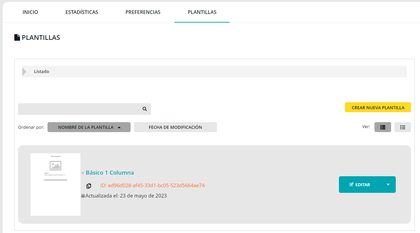Click the template ID text ed96d028
The height and width of the screenshot is (233, 420).
(152, 186)
